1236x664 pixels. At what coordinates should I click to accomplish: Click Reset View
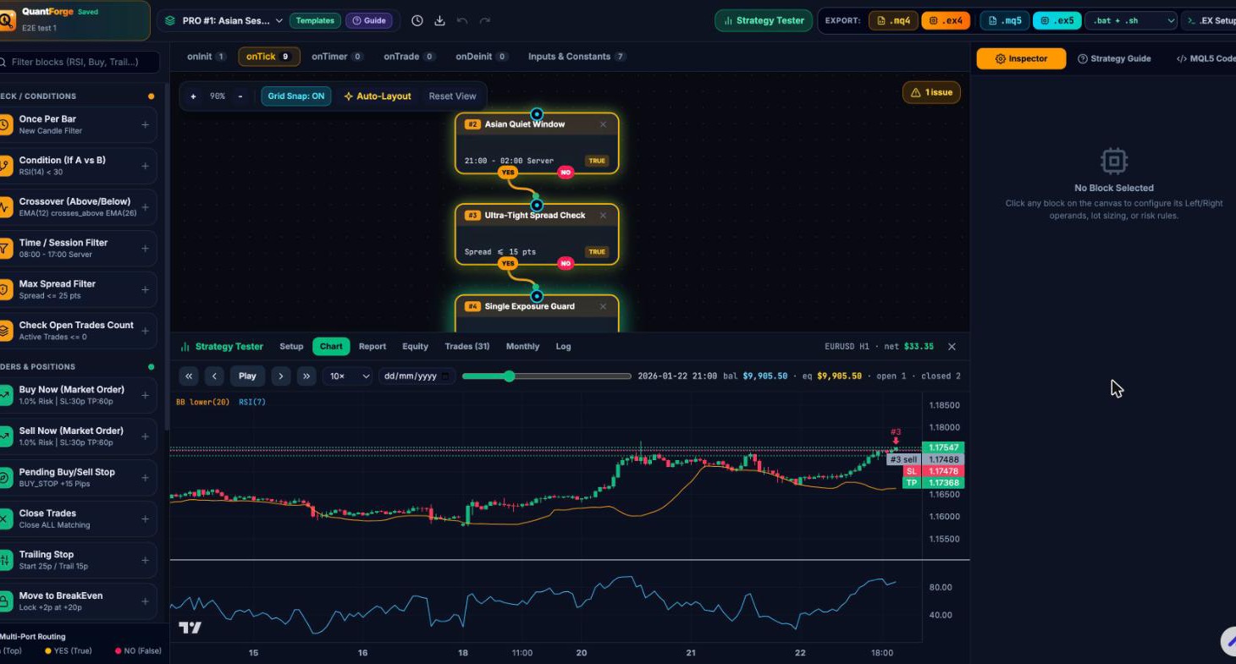(452, 96)
